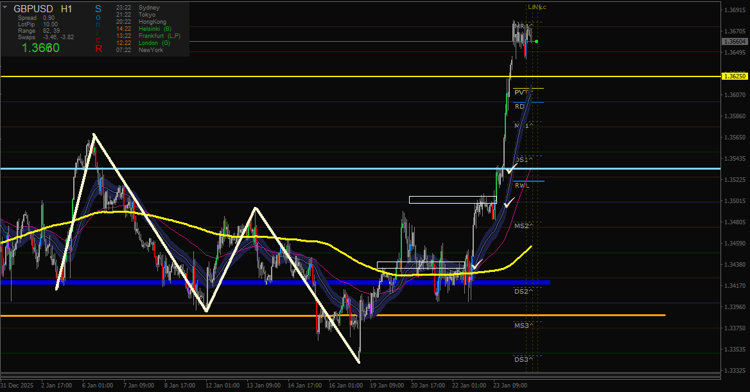750x392 pixels.
Task: Click 1.34590 on the price scale
Action: point(735,244)
